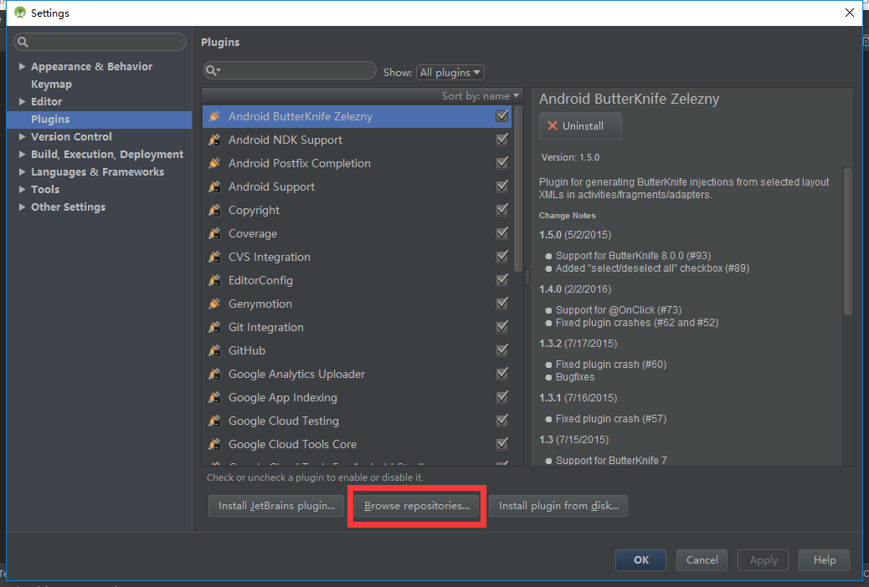Open Browse repositories dialog
Viewport: 869px width, 587px height.
pos(417,506)
